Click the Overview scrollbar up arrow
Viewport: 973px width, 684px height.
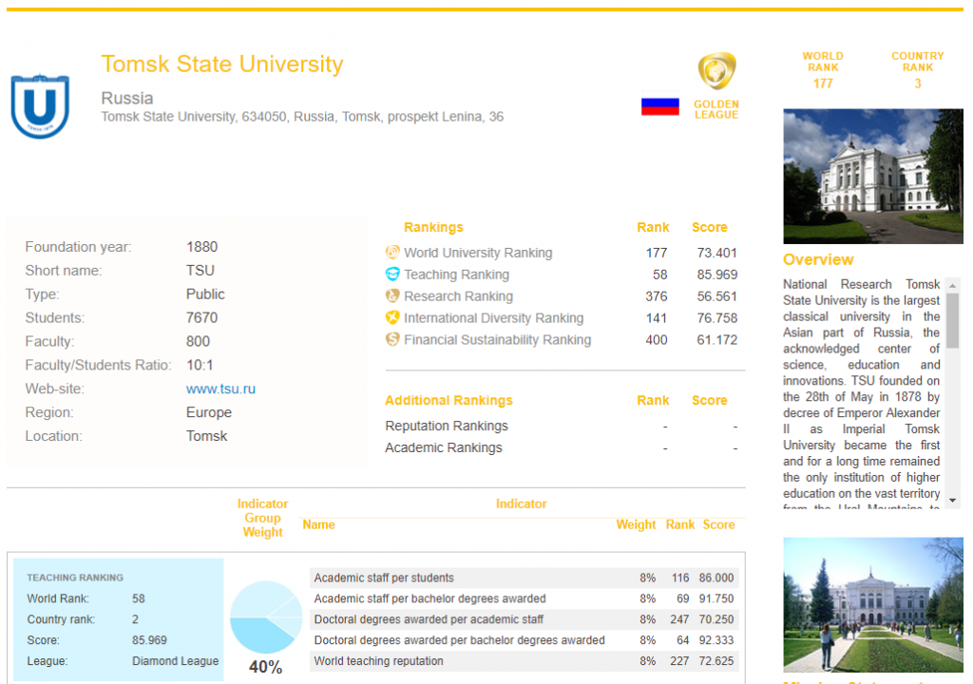953,284
